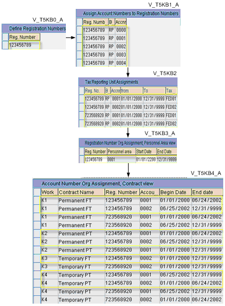
Task: Click the Contract Name column header
Action: click(x=81, y=192)
